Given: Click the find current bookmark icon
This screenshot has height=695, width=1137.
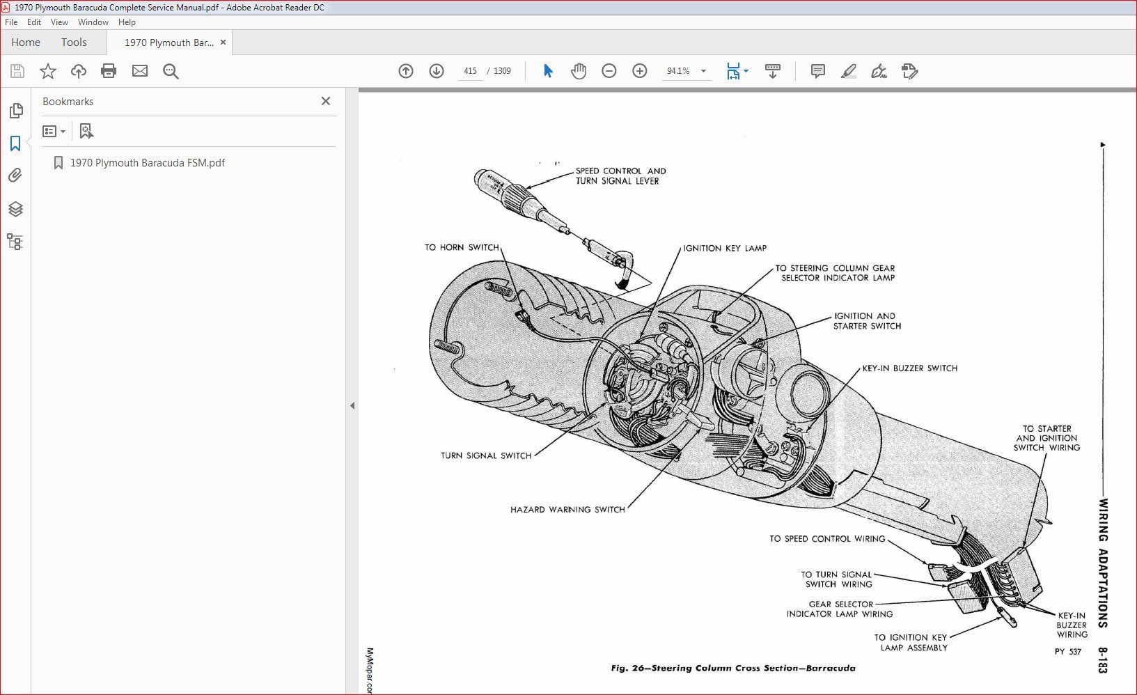Looking at the screenshot, I should [x=86, y=131].
